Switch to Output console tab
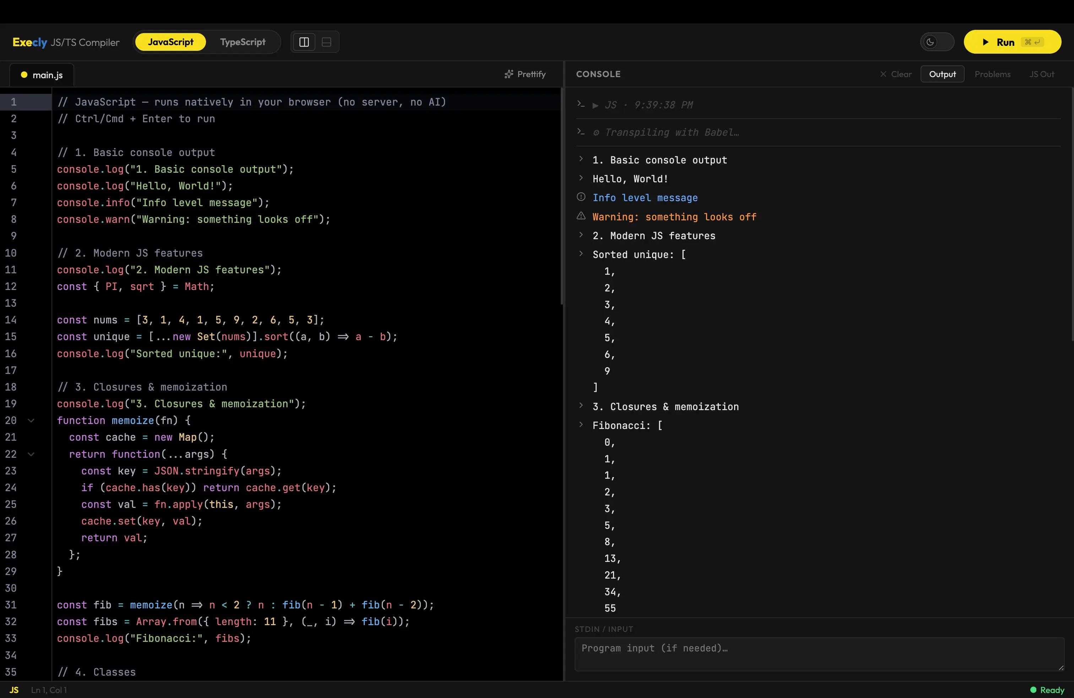The width and height of the screenshot is (1074, 698). pos(942,74)
